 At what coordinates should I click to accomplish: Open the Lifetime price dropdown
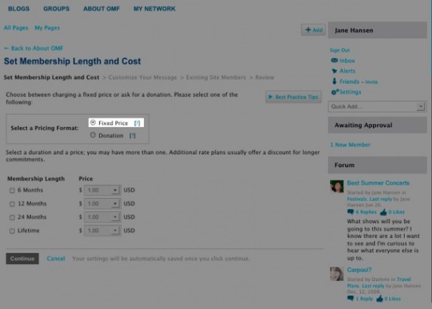(x=102, y=231)
